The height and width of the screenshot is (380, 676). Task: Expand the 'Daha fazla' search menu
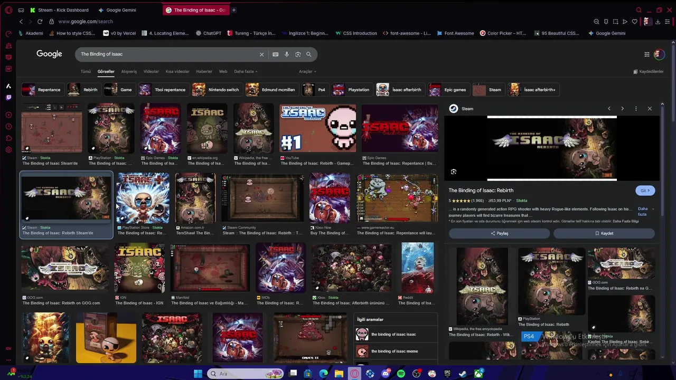coord(246,72)
